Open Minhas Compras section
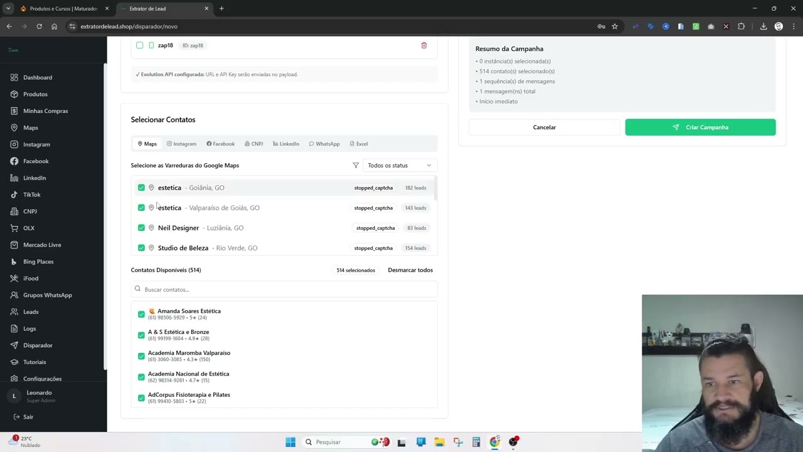 point(45,111)
